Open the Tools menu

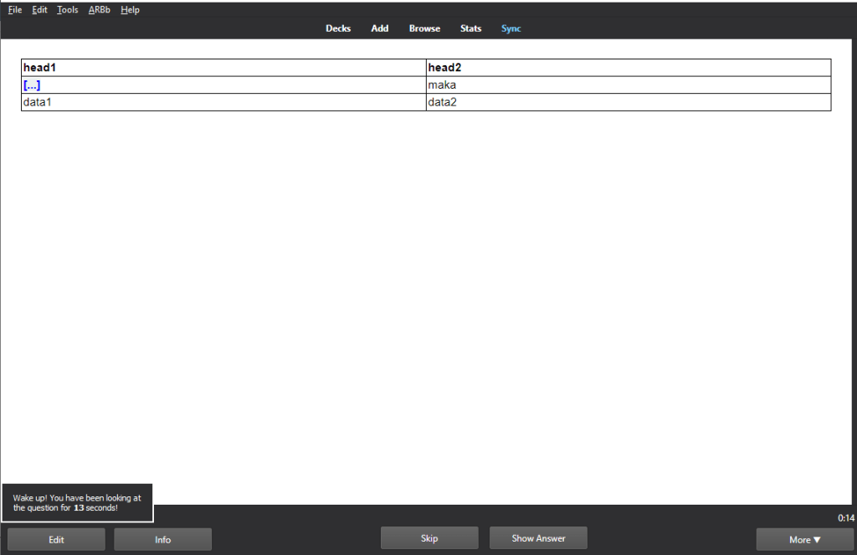tap(68, 10)
